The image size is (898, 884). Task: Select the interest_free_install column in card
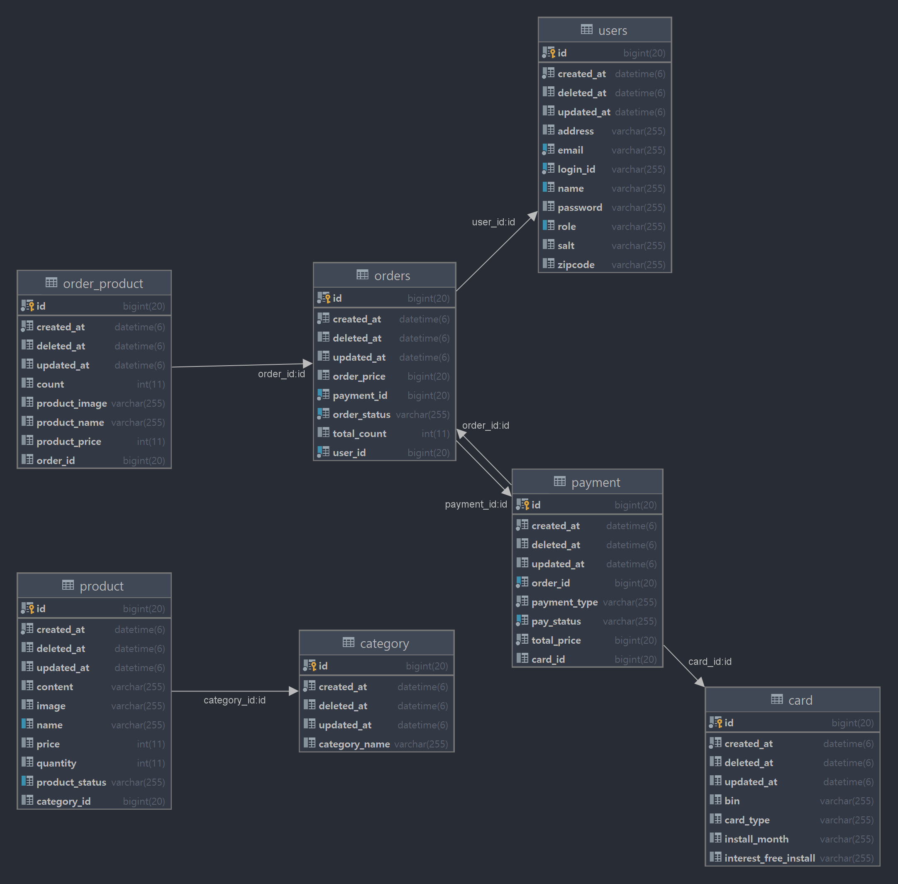(x=792, y=858)
